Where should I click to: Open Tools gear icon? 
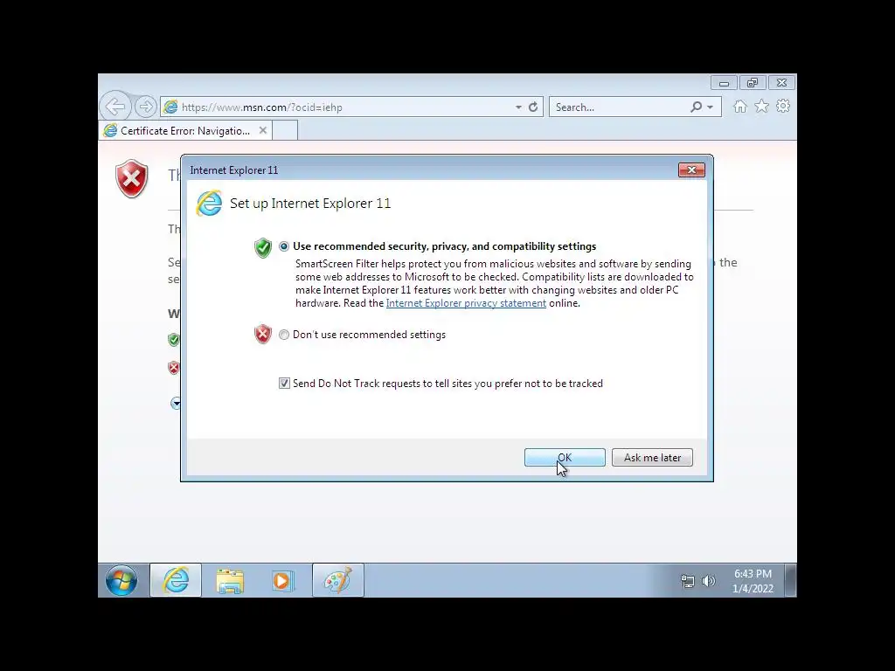[783, 106]
